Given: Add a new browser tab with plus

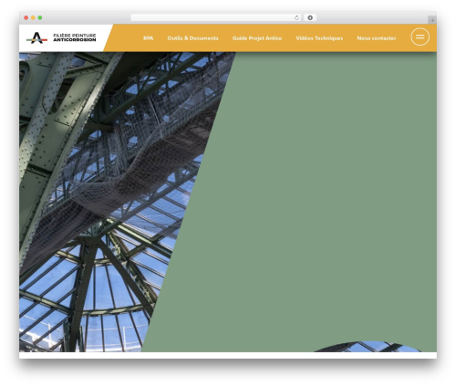Looking at the screenshot, I should (x=432, y=20).
